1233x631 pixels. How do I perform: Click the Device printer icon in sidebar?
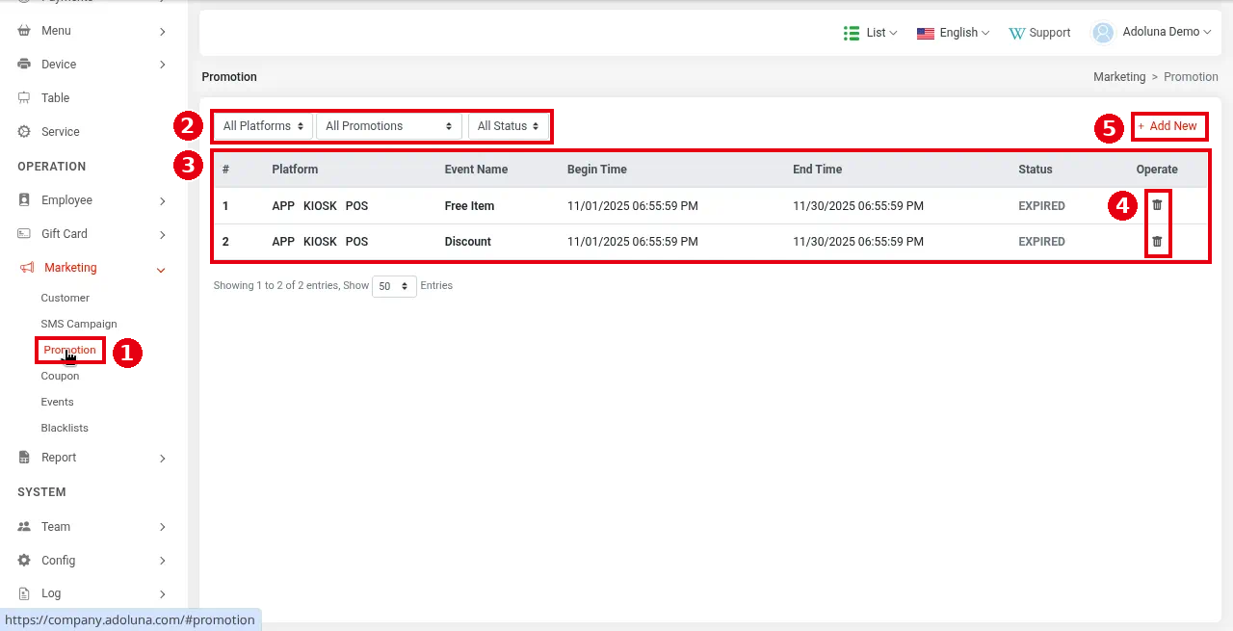[24, 65]
